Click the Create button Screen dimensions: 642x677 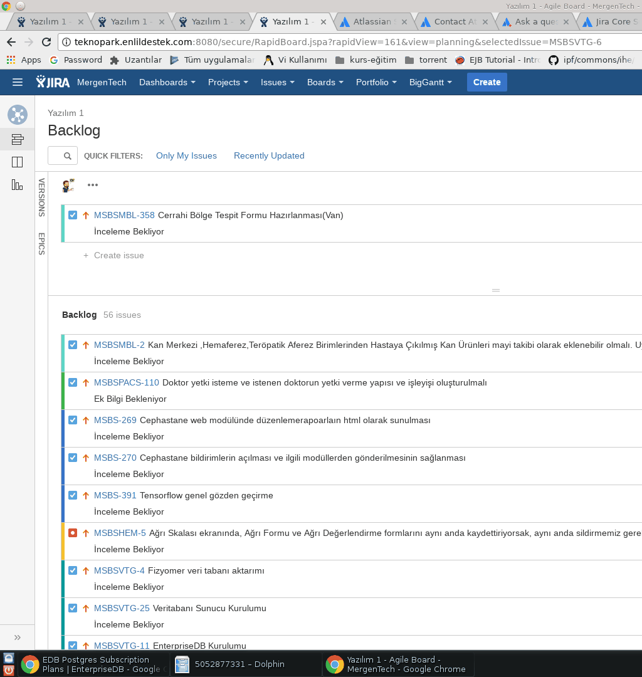(487, 82)
